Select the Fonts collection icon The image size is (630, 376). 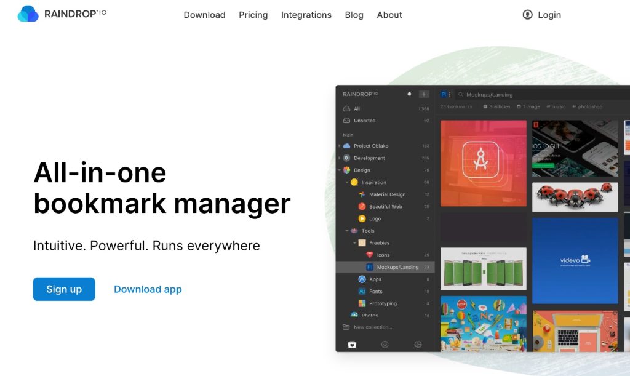[362, 292]
